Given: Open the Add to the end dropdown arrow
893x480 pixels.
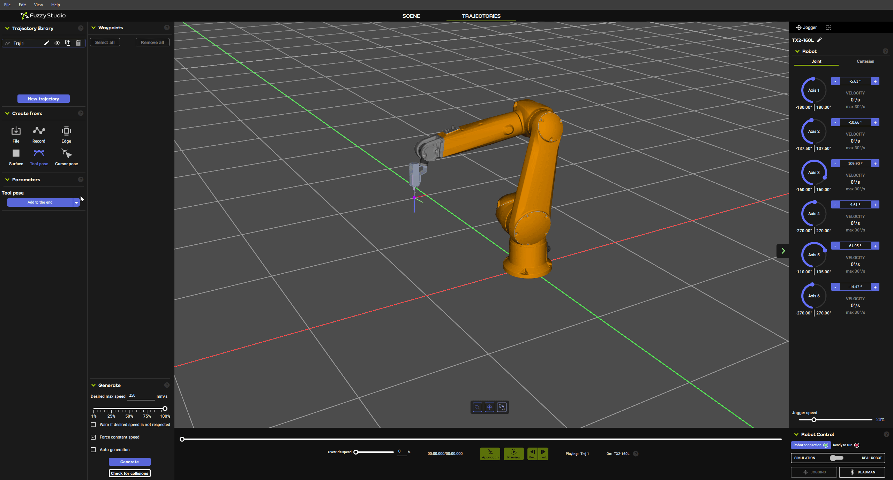Looking at the screenshot, I should [x=76, y=203].
